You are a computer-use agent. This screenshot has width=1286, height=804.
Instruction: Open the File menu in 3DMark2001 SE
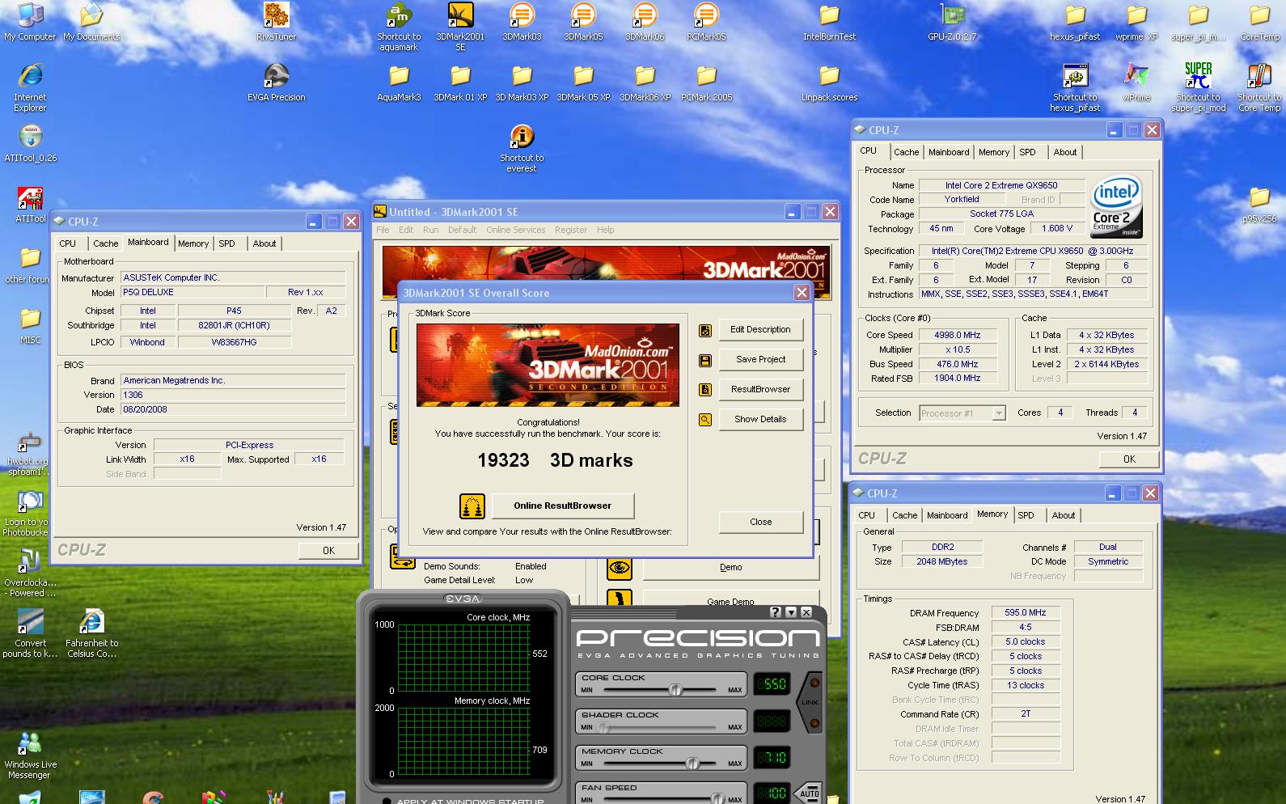pyautogui.click(x=383, y=230)
